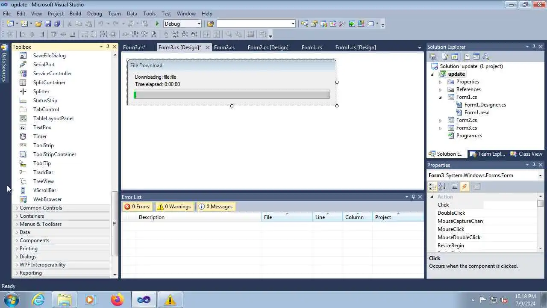Image resolution: width=547 pixels, height=308 pixels.
Task: Open the Debug configuration dropdown
Action: tap(199, 24)
